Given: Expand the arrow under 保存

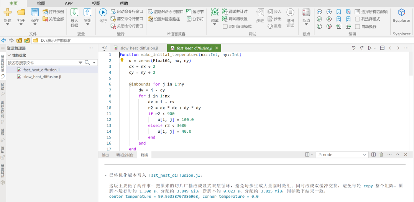Looking at the screenshot, I should (x=35, y=24).
